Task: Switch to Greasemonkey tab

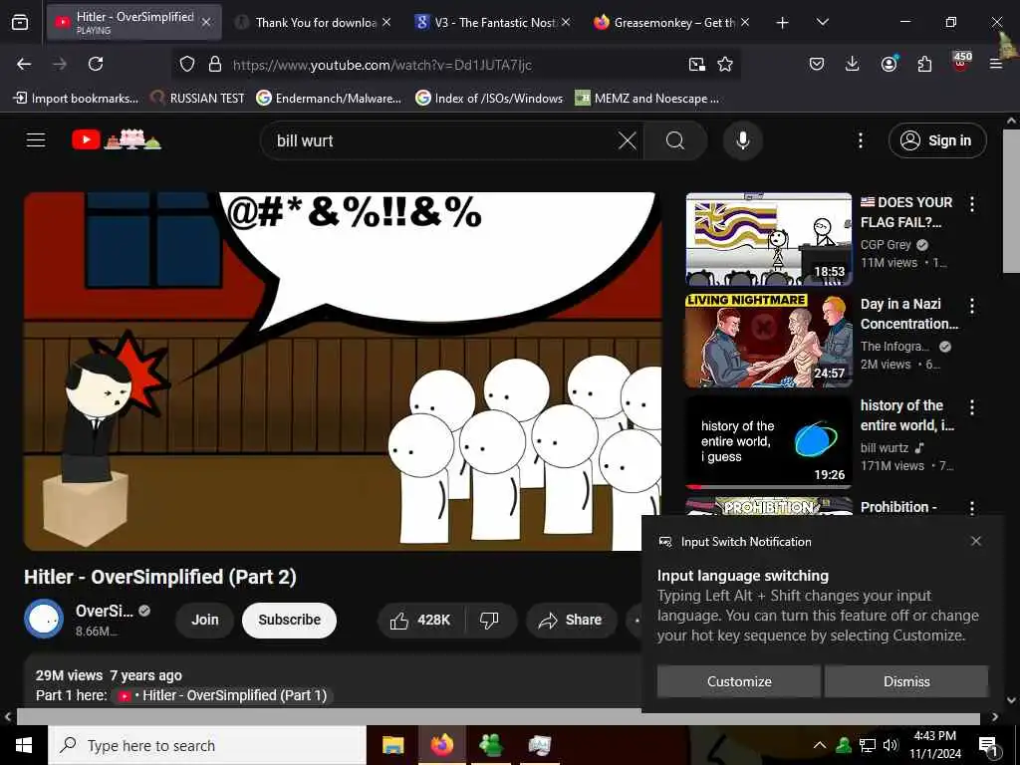Action: pos(670,22)
